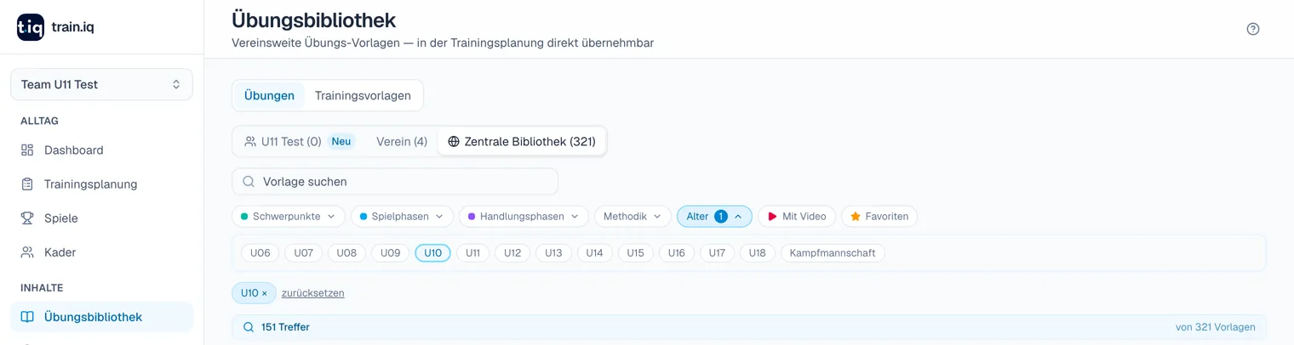Select age group U16
Image resolution: width=1294 pixels, height=345 pixels.
tap(676, 253)
